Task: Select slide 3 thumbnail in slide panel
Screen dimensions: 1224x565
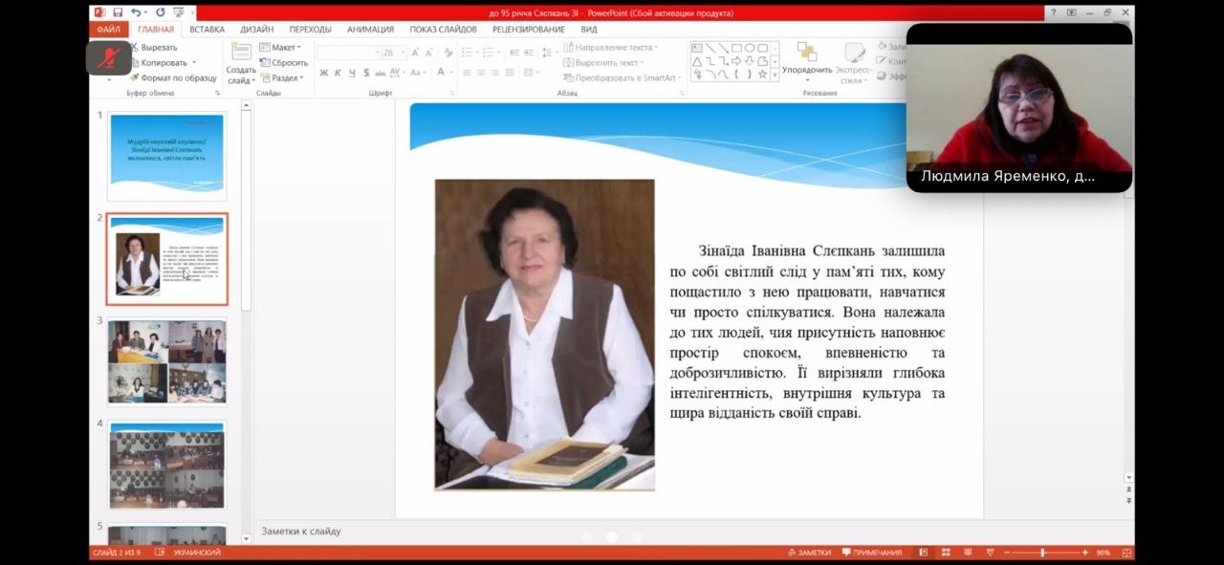Action: click(167, 361)
